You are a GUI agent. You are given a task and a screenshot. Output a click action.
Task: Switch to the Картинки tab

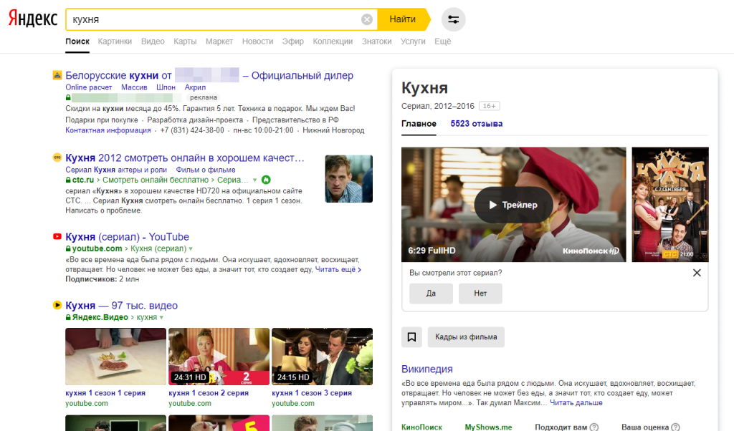coord(115,41)
